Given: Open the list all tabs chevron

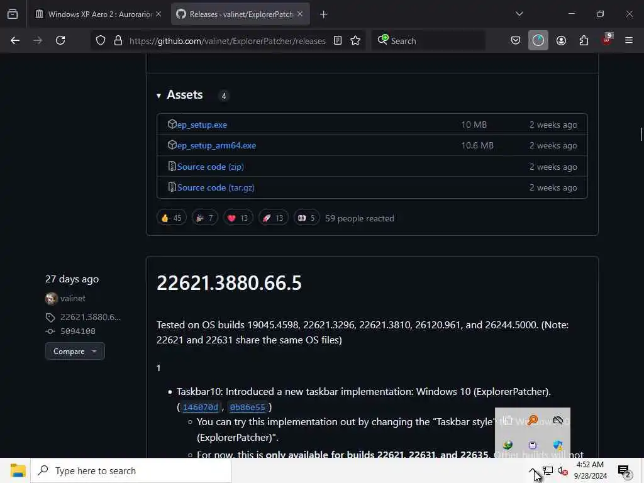Looking at the screenshot, I should [519, 14].
